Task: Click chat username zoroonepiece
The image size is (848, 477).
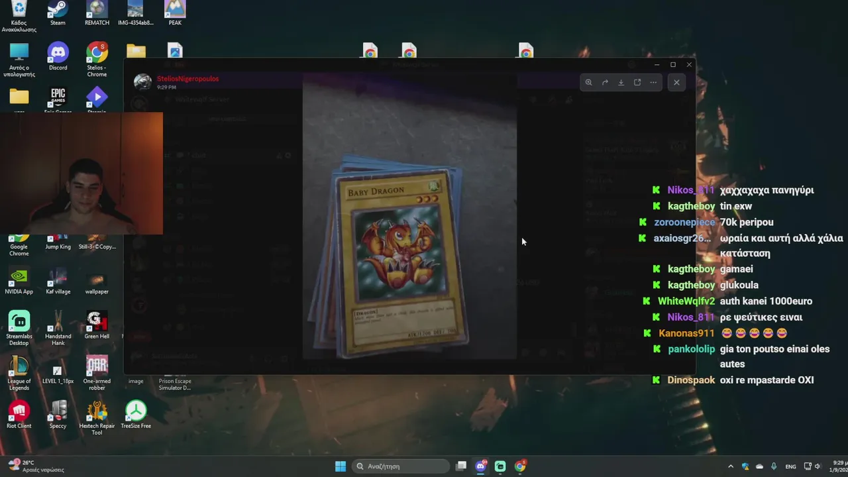Action: click(x=684, y=222)
